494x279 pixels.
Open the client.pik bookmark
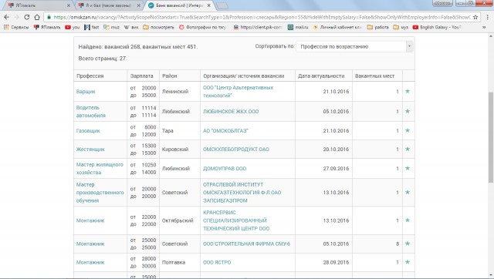pos(258,28)
